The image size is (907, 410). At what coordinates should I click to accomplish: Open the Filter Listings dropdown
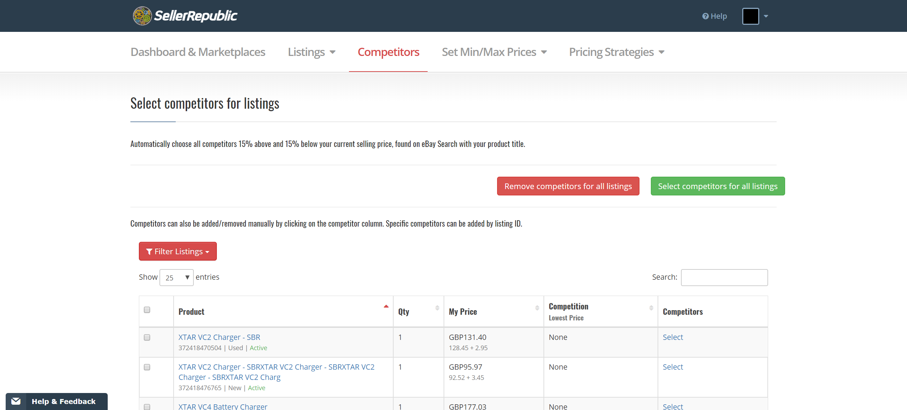[x=178, y=251]
